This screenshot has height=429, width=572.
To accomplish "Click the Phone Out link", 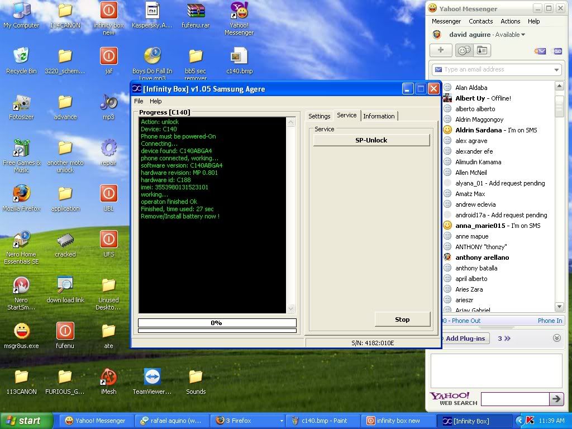I will (x=466, y=321).
